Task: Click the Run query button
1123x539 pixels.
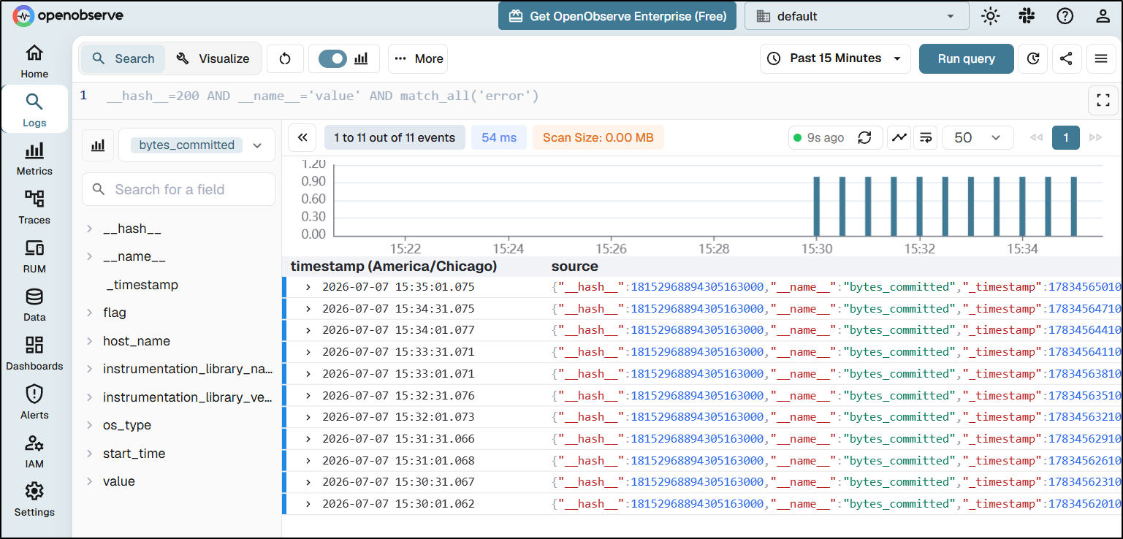Action: 966,58
